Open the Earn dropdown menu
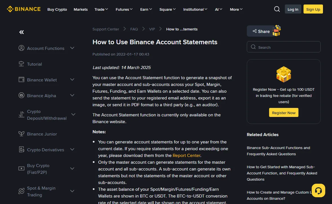Image resolution: width=332 pixels, height=204 pixels. [146, 9]
